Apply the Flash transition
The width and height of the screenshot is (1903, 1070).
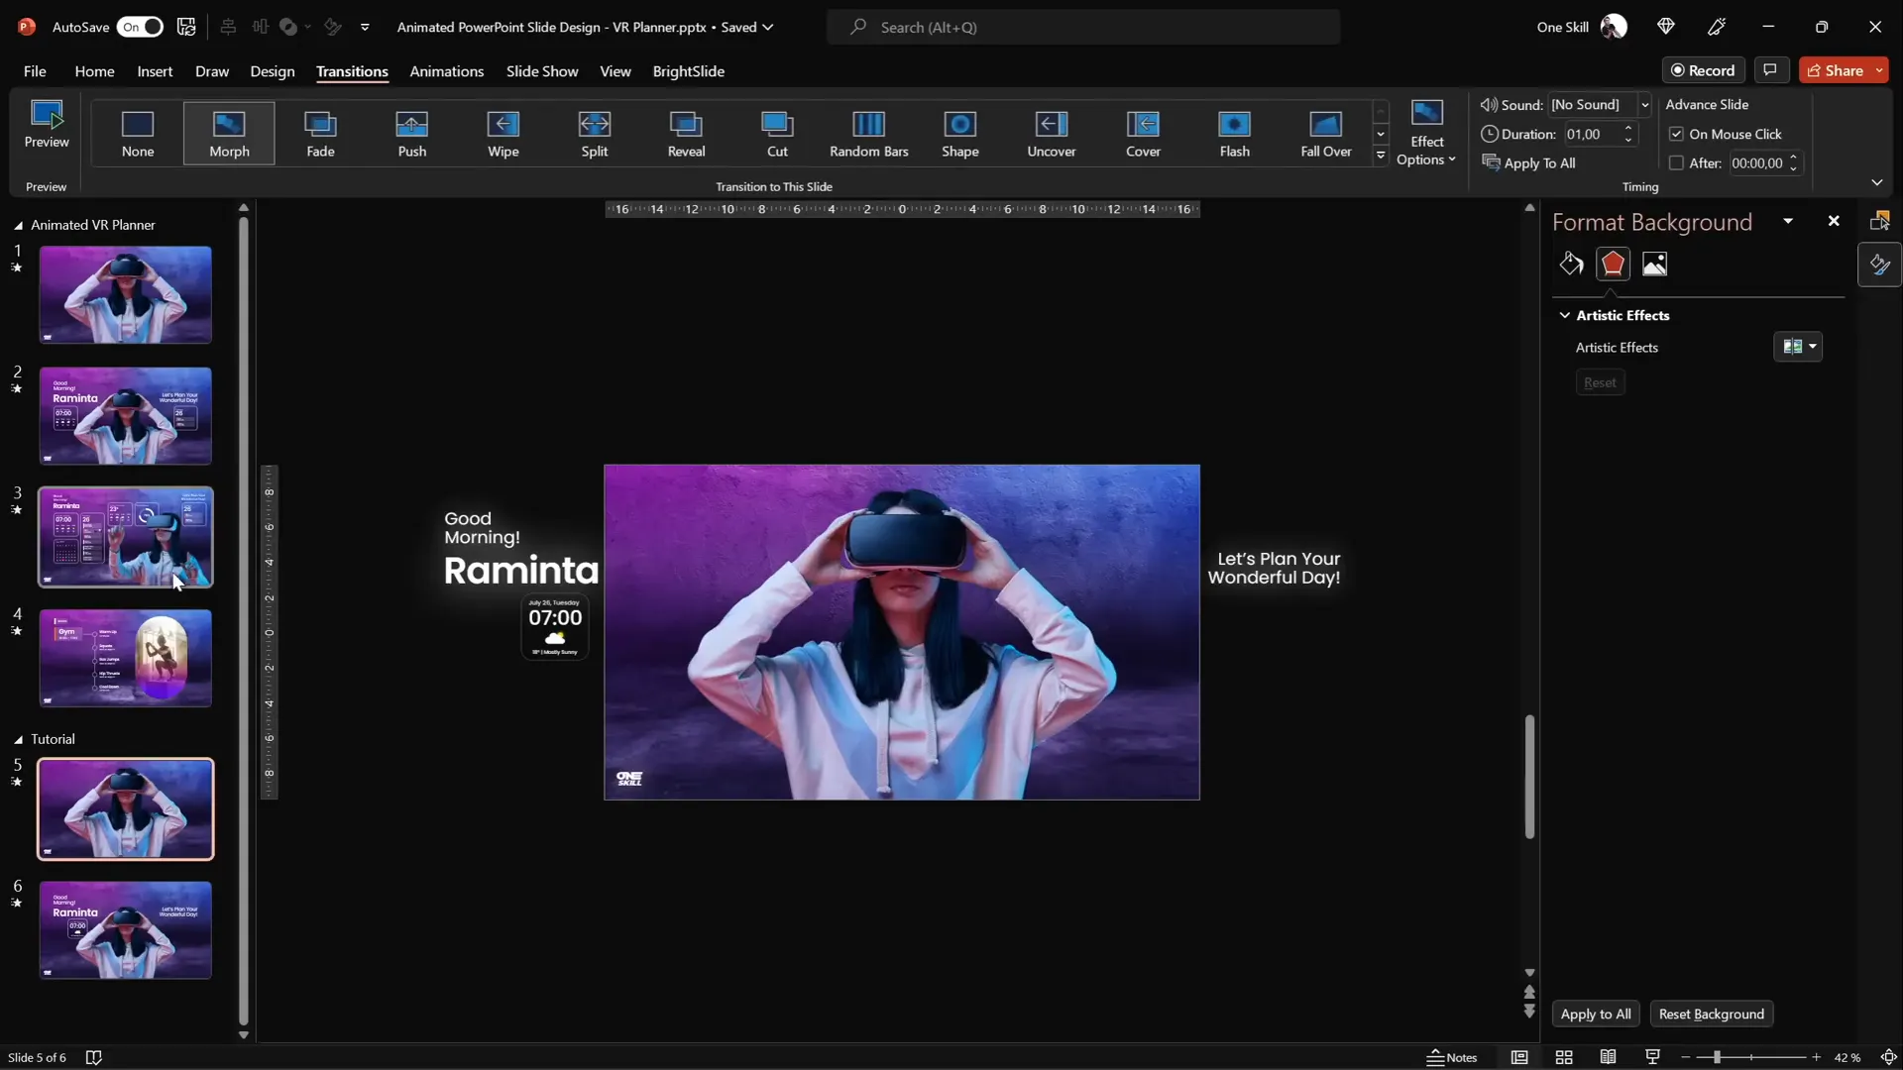(1234, 134)
